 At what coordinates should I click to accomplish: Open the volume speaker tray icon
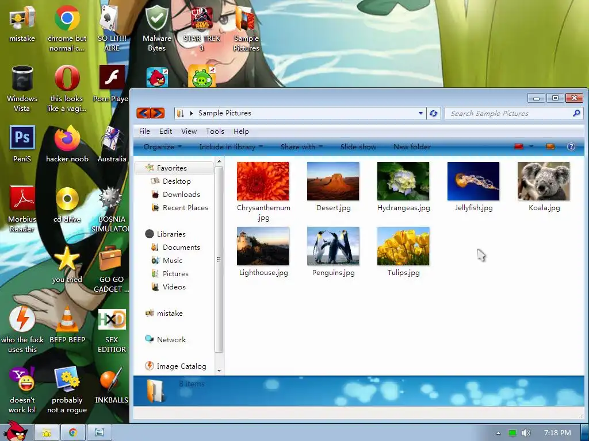coord(526,433)
